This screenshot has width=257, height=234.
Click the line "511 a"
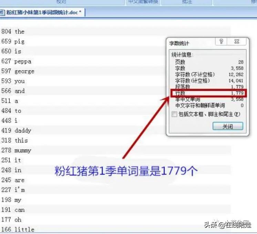(10, 101)
